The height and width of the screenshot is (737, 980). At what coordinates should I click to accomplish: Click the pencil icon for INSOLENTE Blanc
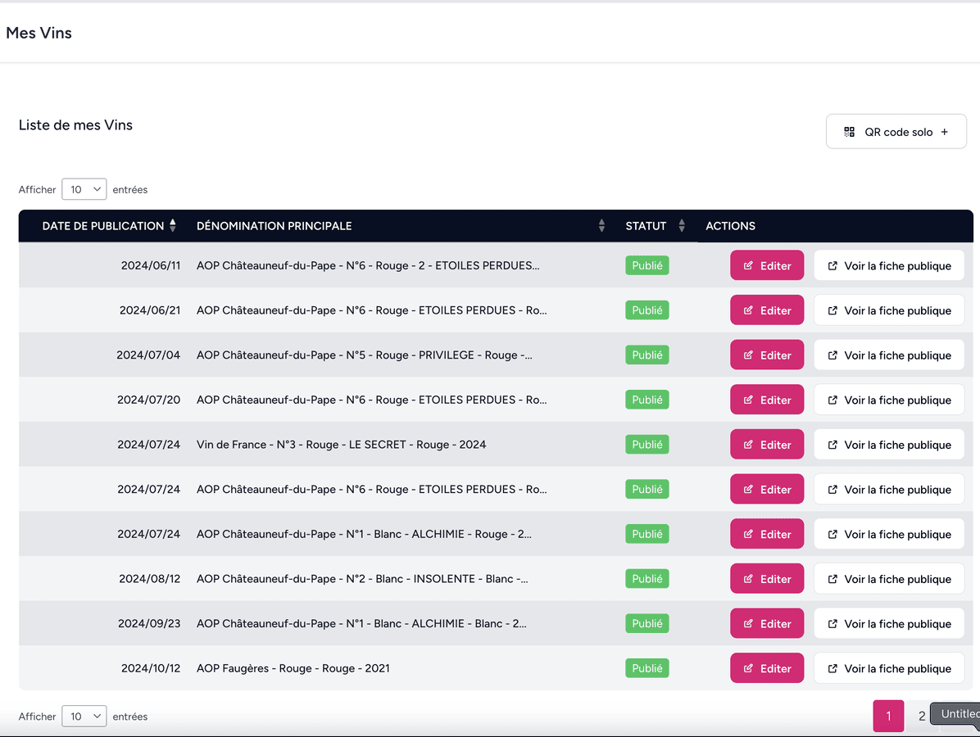748,578
